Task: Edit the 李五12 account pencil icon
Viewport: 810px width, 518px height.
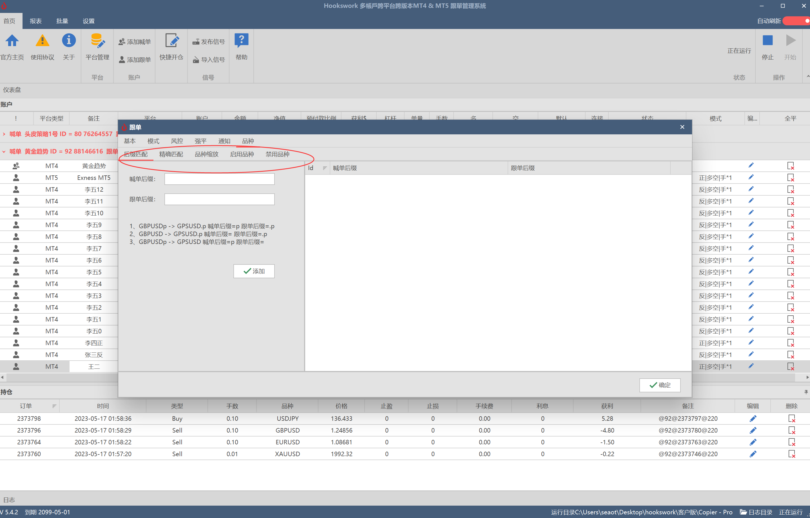Action: (751, 189)
